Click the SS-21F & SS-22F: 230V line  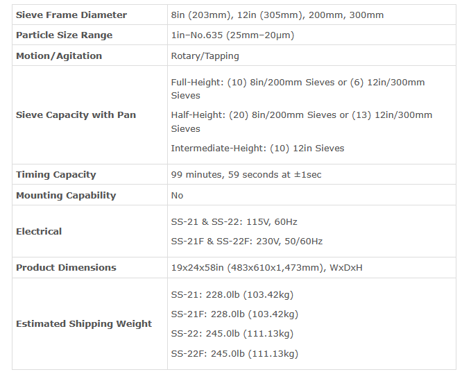[x=246, y=241]
